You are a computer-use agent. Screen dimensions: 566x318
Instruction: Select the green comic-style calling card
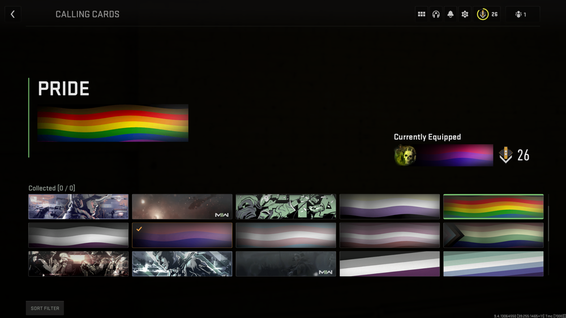pos(286,207)
